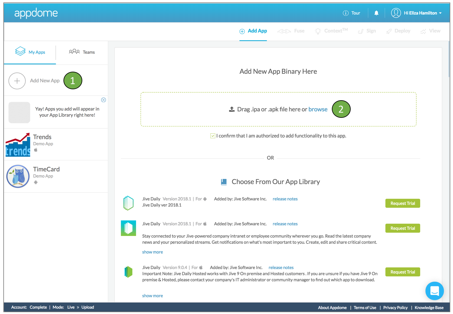Select the Deploy step tab
This screenshot has height=314, width=453.
pos(398,31)
